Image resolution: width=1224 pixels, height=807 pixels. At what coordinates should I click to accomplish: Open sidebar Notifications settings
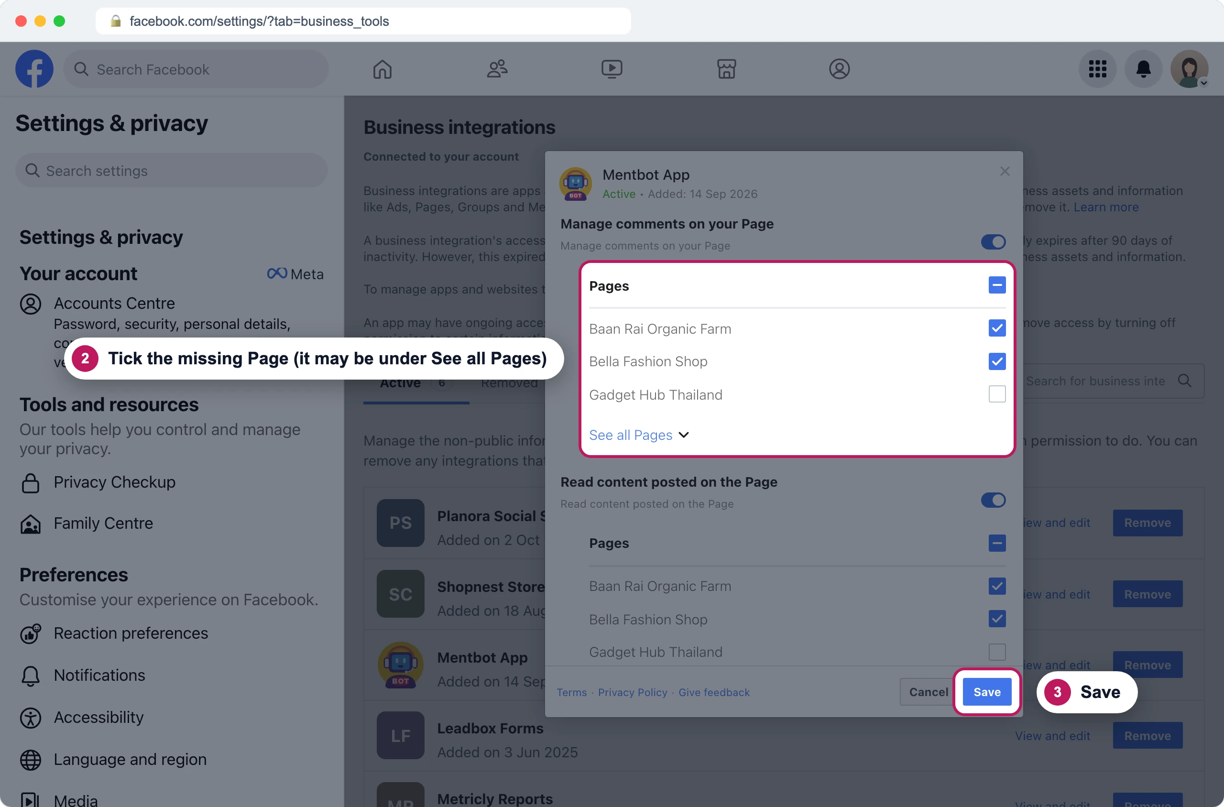click(x=99, y=676)
